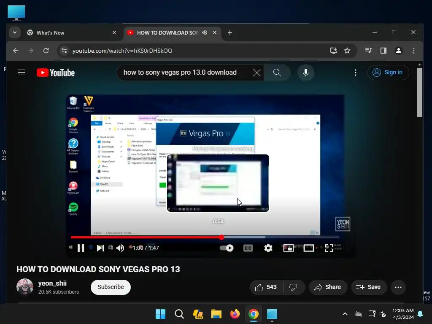Enable miniplayer mode
This screenshot has height=324, width=432.
289,248
